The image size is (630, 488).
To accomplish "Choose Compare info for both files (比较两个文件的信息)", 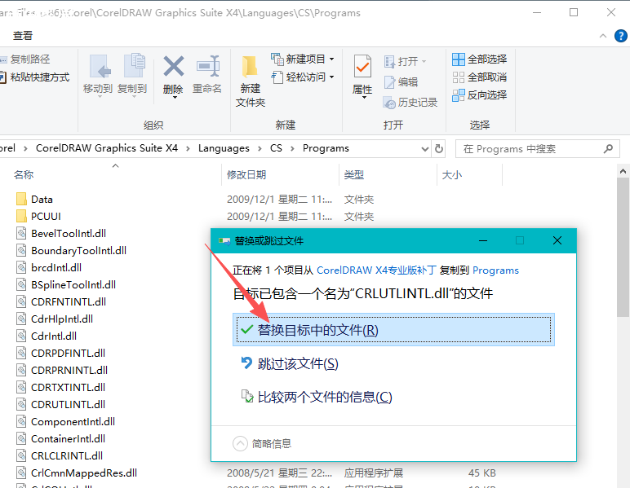I will click(x=316, y=397).
